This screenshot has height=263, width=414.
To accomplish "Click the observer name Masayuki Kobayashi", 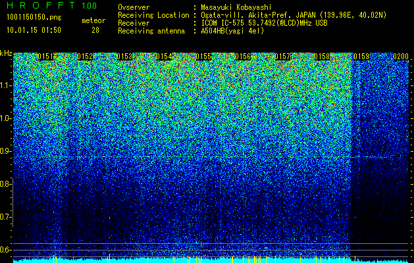I will tap(236, 8).
